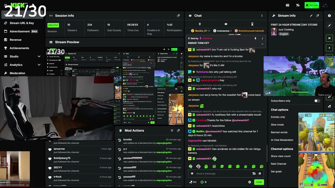Screen dimensions: 335x188
Task: Toggle Subscribers only chat mode
Action: [x=317, y=101]
